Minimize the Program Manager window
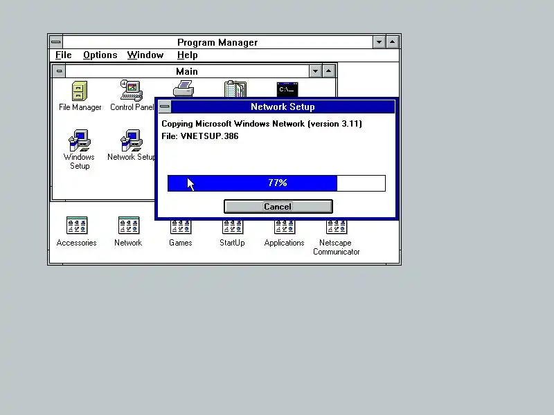 pyautogui.click(x=379, y=42)
